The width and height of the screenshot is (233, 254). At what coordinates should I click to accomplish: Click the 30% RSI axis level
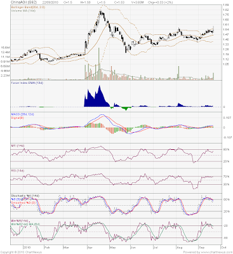(x=227, y=184)
